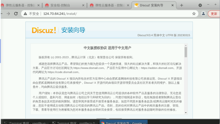This screenshot has height=124, width=220.
Task: Focus the address bar showing 124.70.64.241/install/
Action: [x=106, y=14]
